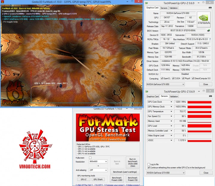Click the GPU Load red graph bar
This screenshot has width=215, height=186.
point(199,126)
